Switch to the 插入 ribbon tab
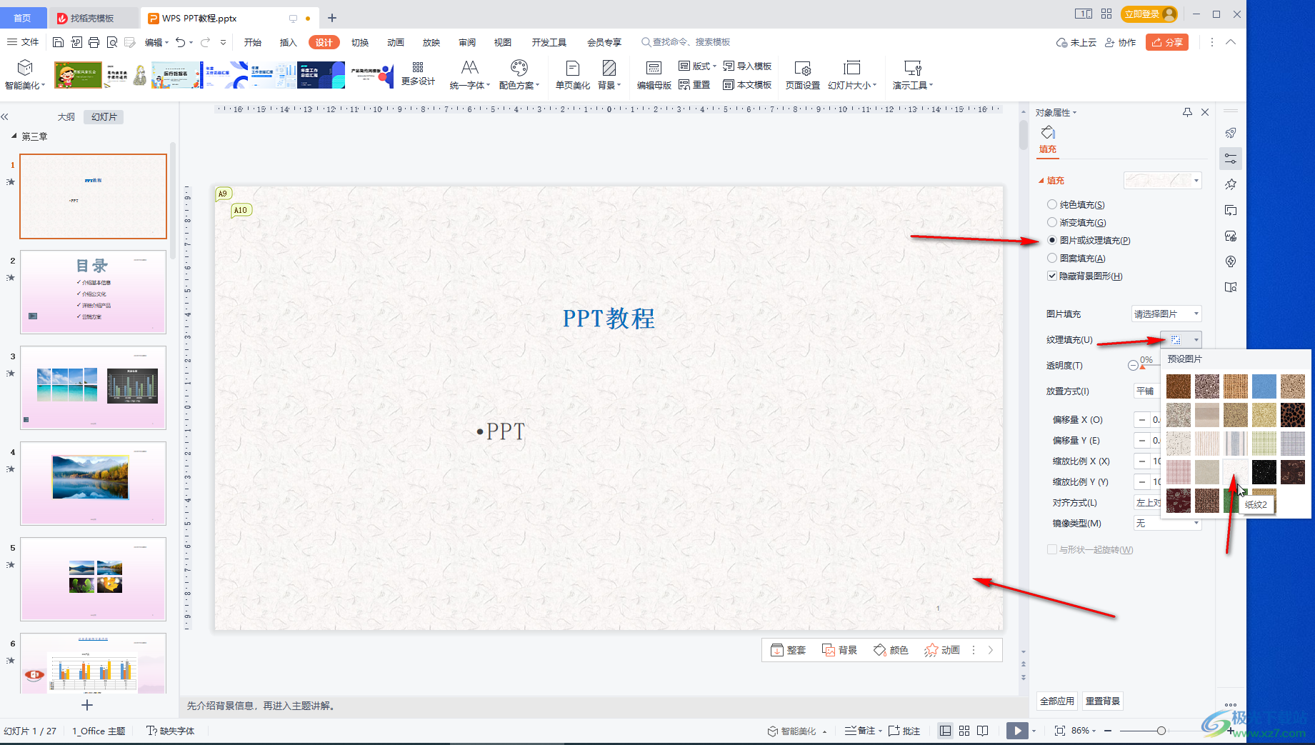Viewport: 1315px width, 745px height. pyautogui.click(x=289, y=43)
